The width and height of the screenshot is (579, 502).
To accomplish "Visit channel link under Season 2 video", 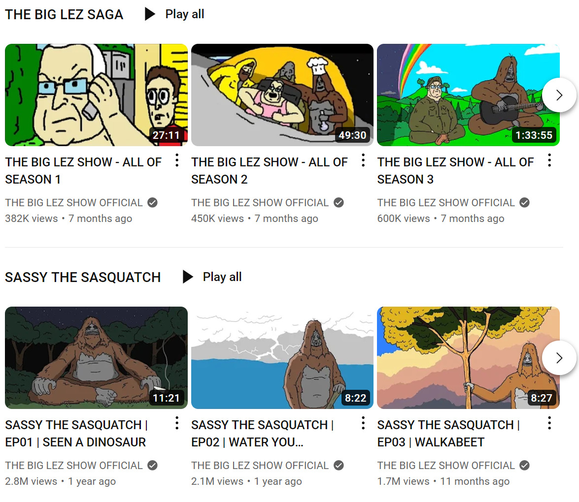I will 260,202.
